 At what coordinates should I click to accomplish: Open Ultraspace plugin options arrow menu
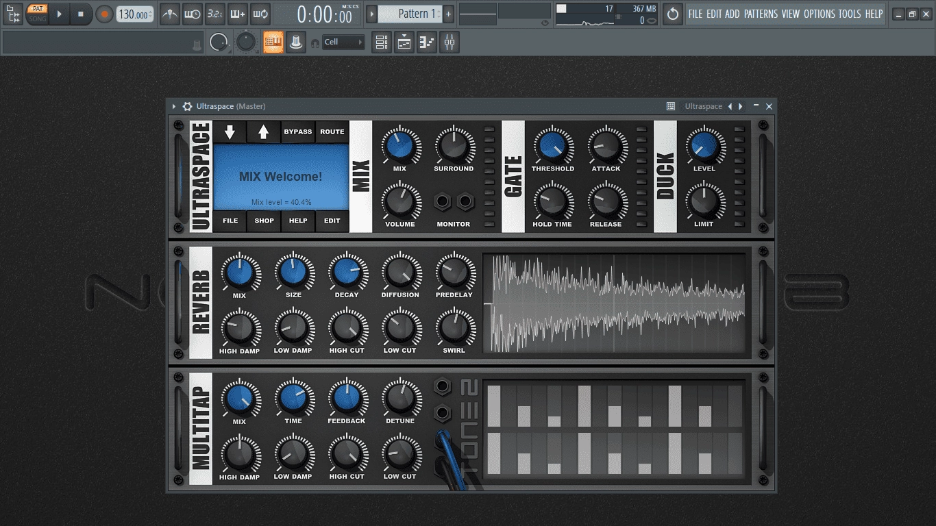[x=174, y=106]
